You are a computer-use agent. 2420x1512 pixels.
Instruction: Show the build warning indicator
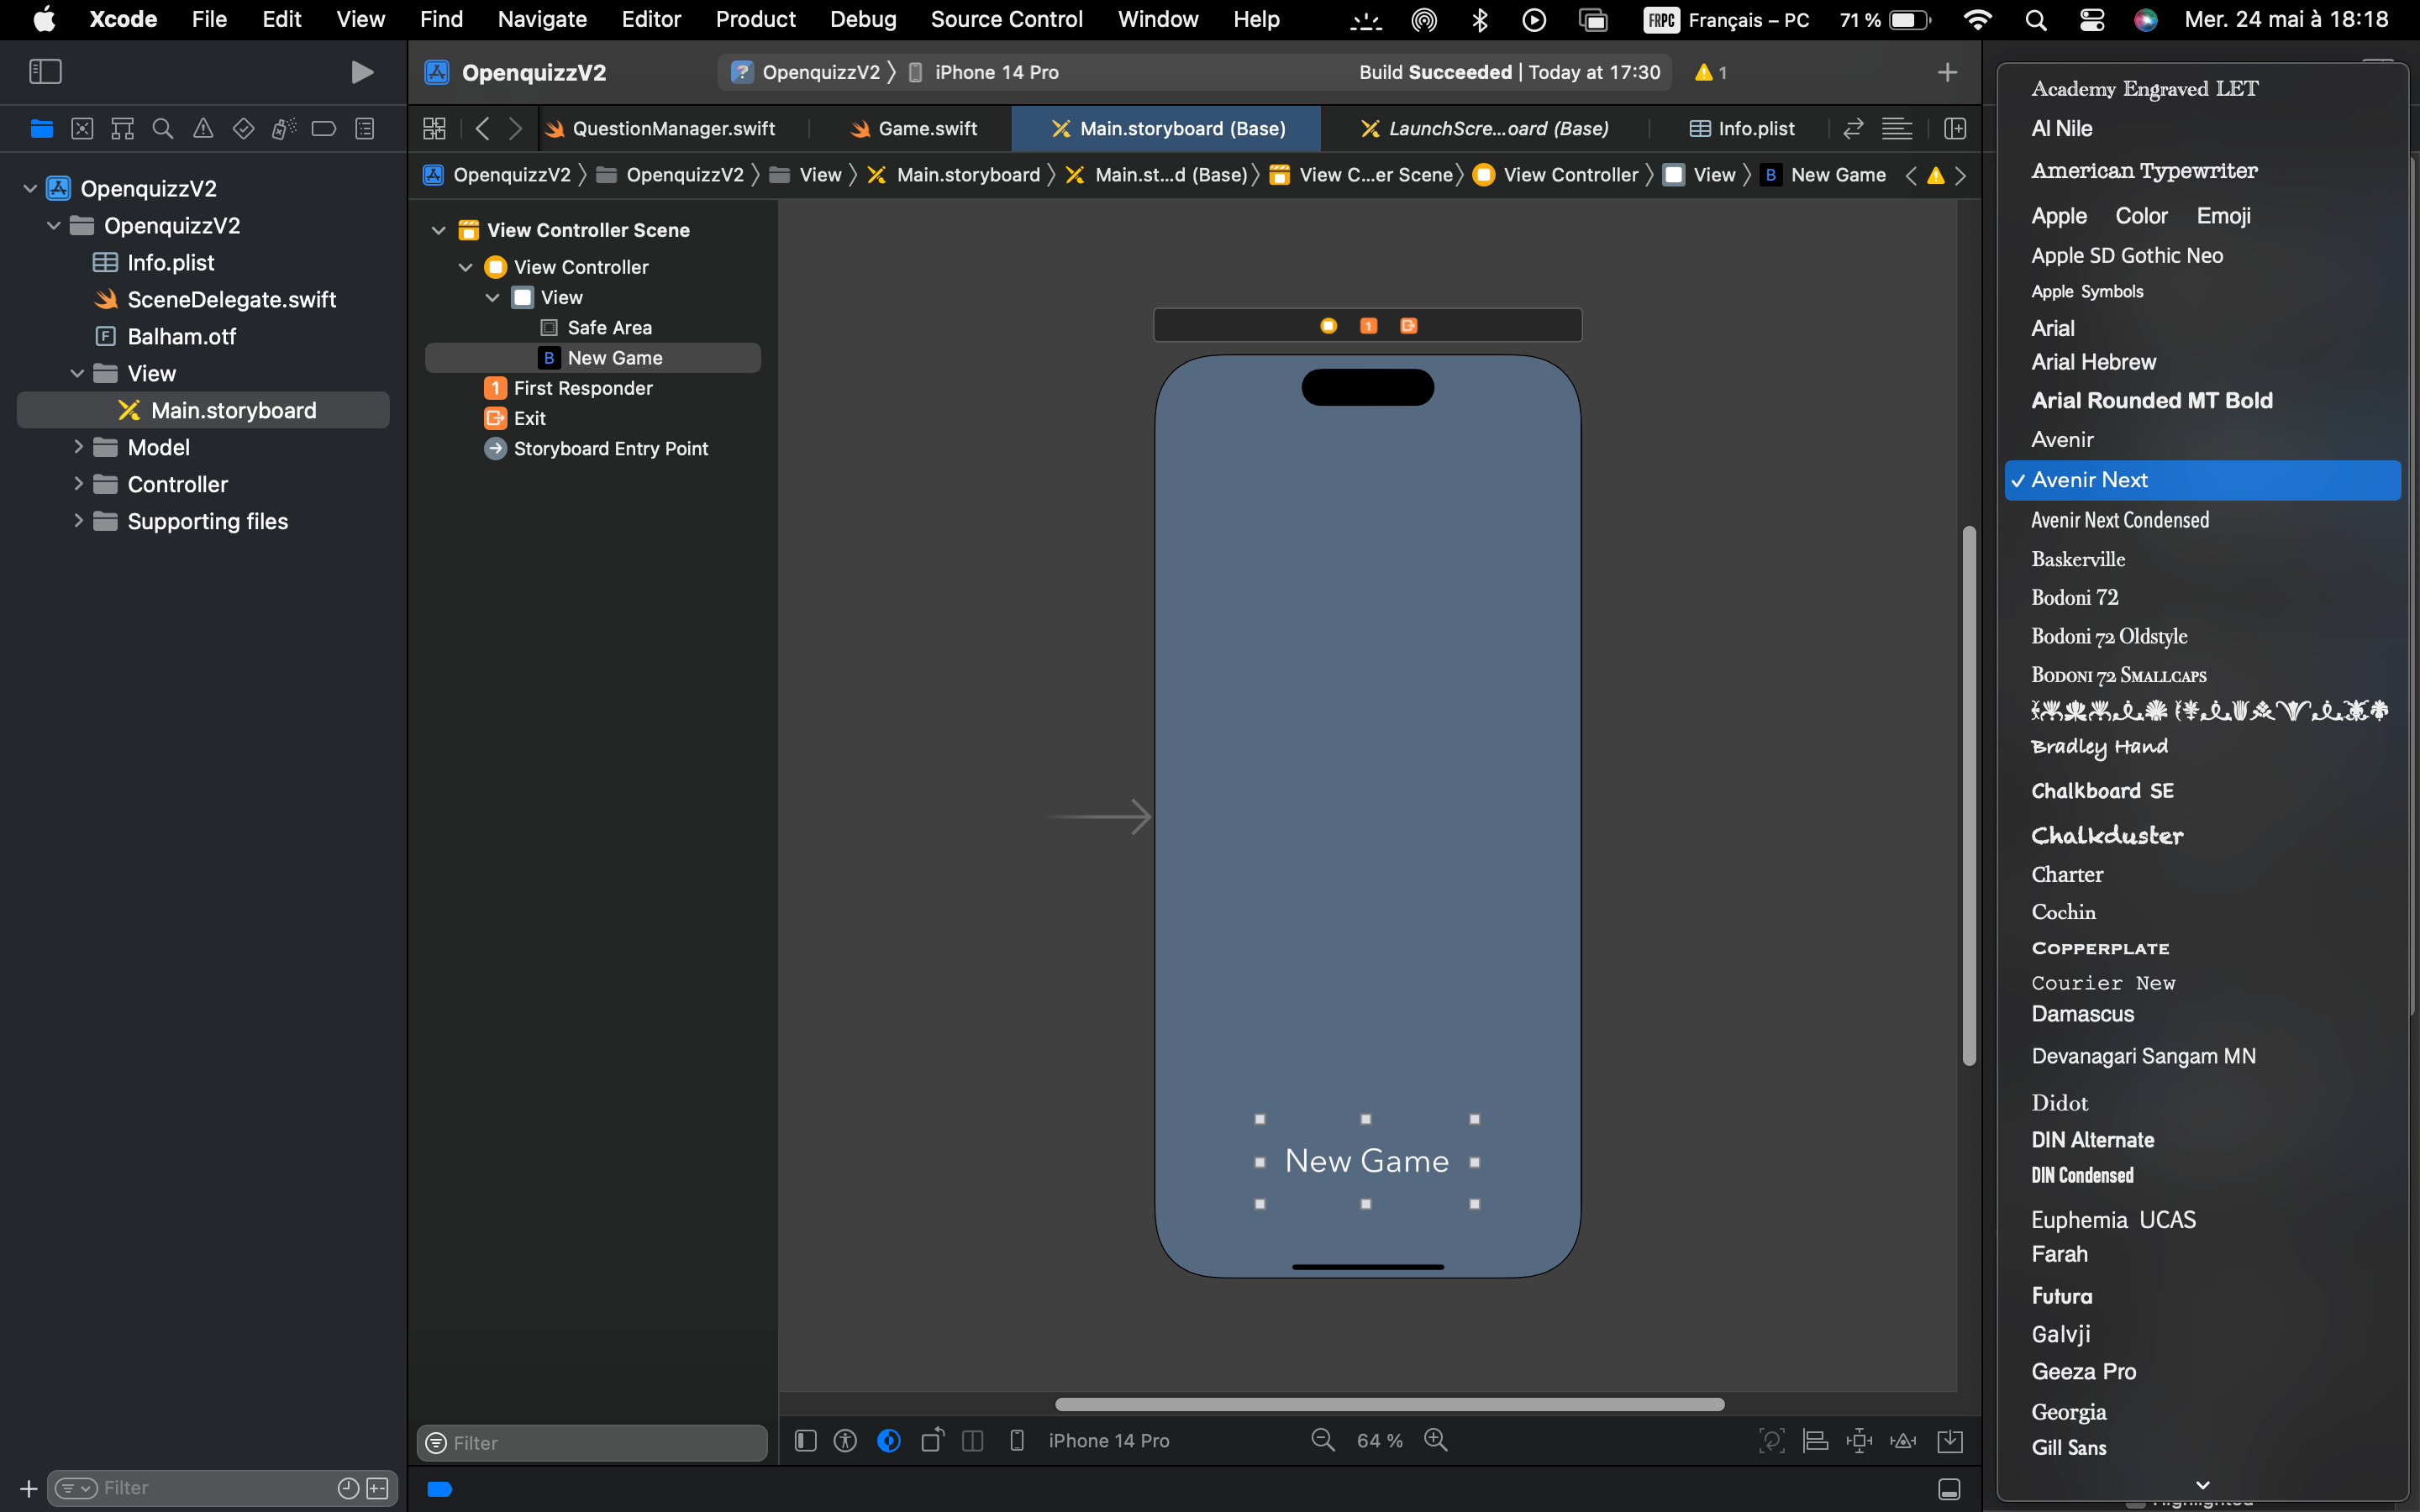click(x=1711, y=72)
